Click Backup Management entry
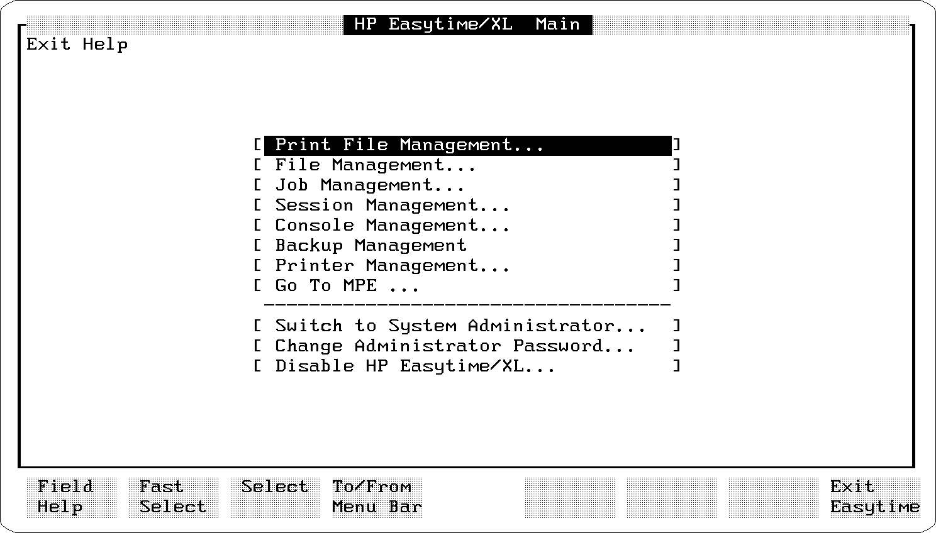The image size is (936, 533). (370, 246)
